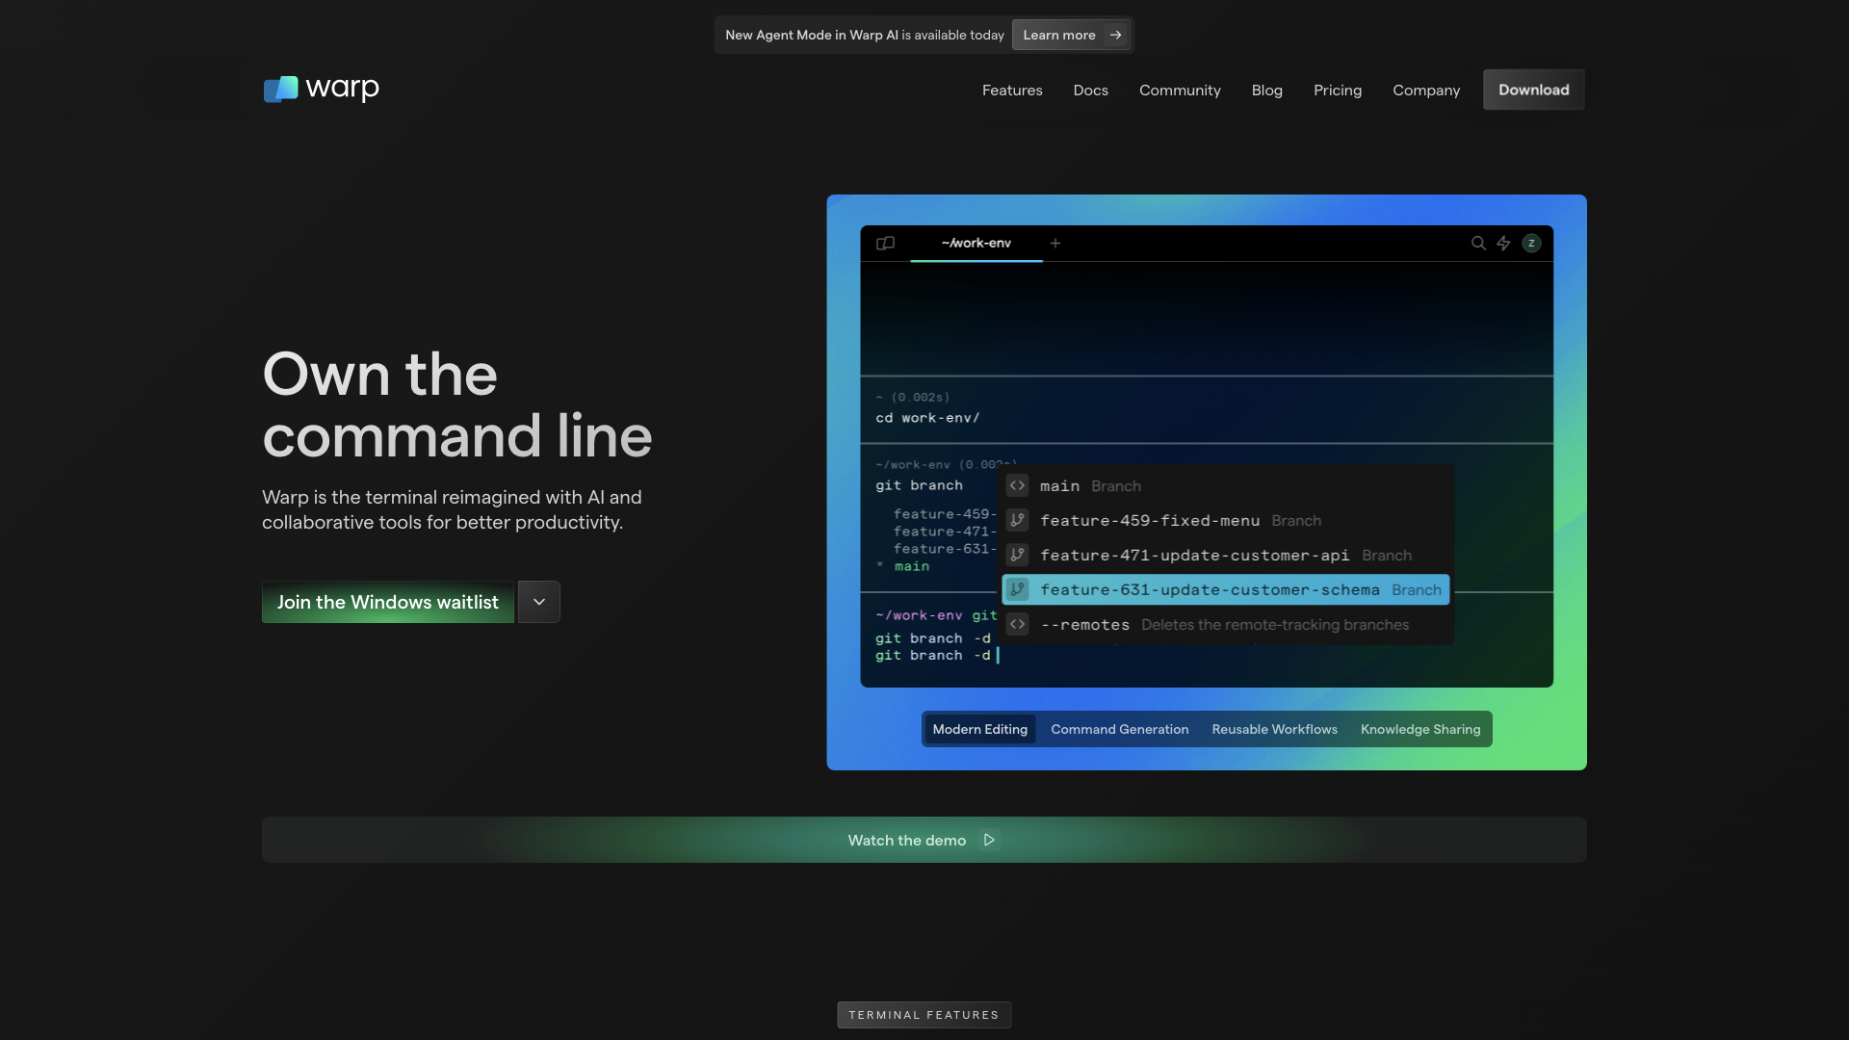Click the code icon next to main

tap(1018, 486)
